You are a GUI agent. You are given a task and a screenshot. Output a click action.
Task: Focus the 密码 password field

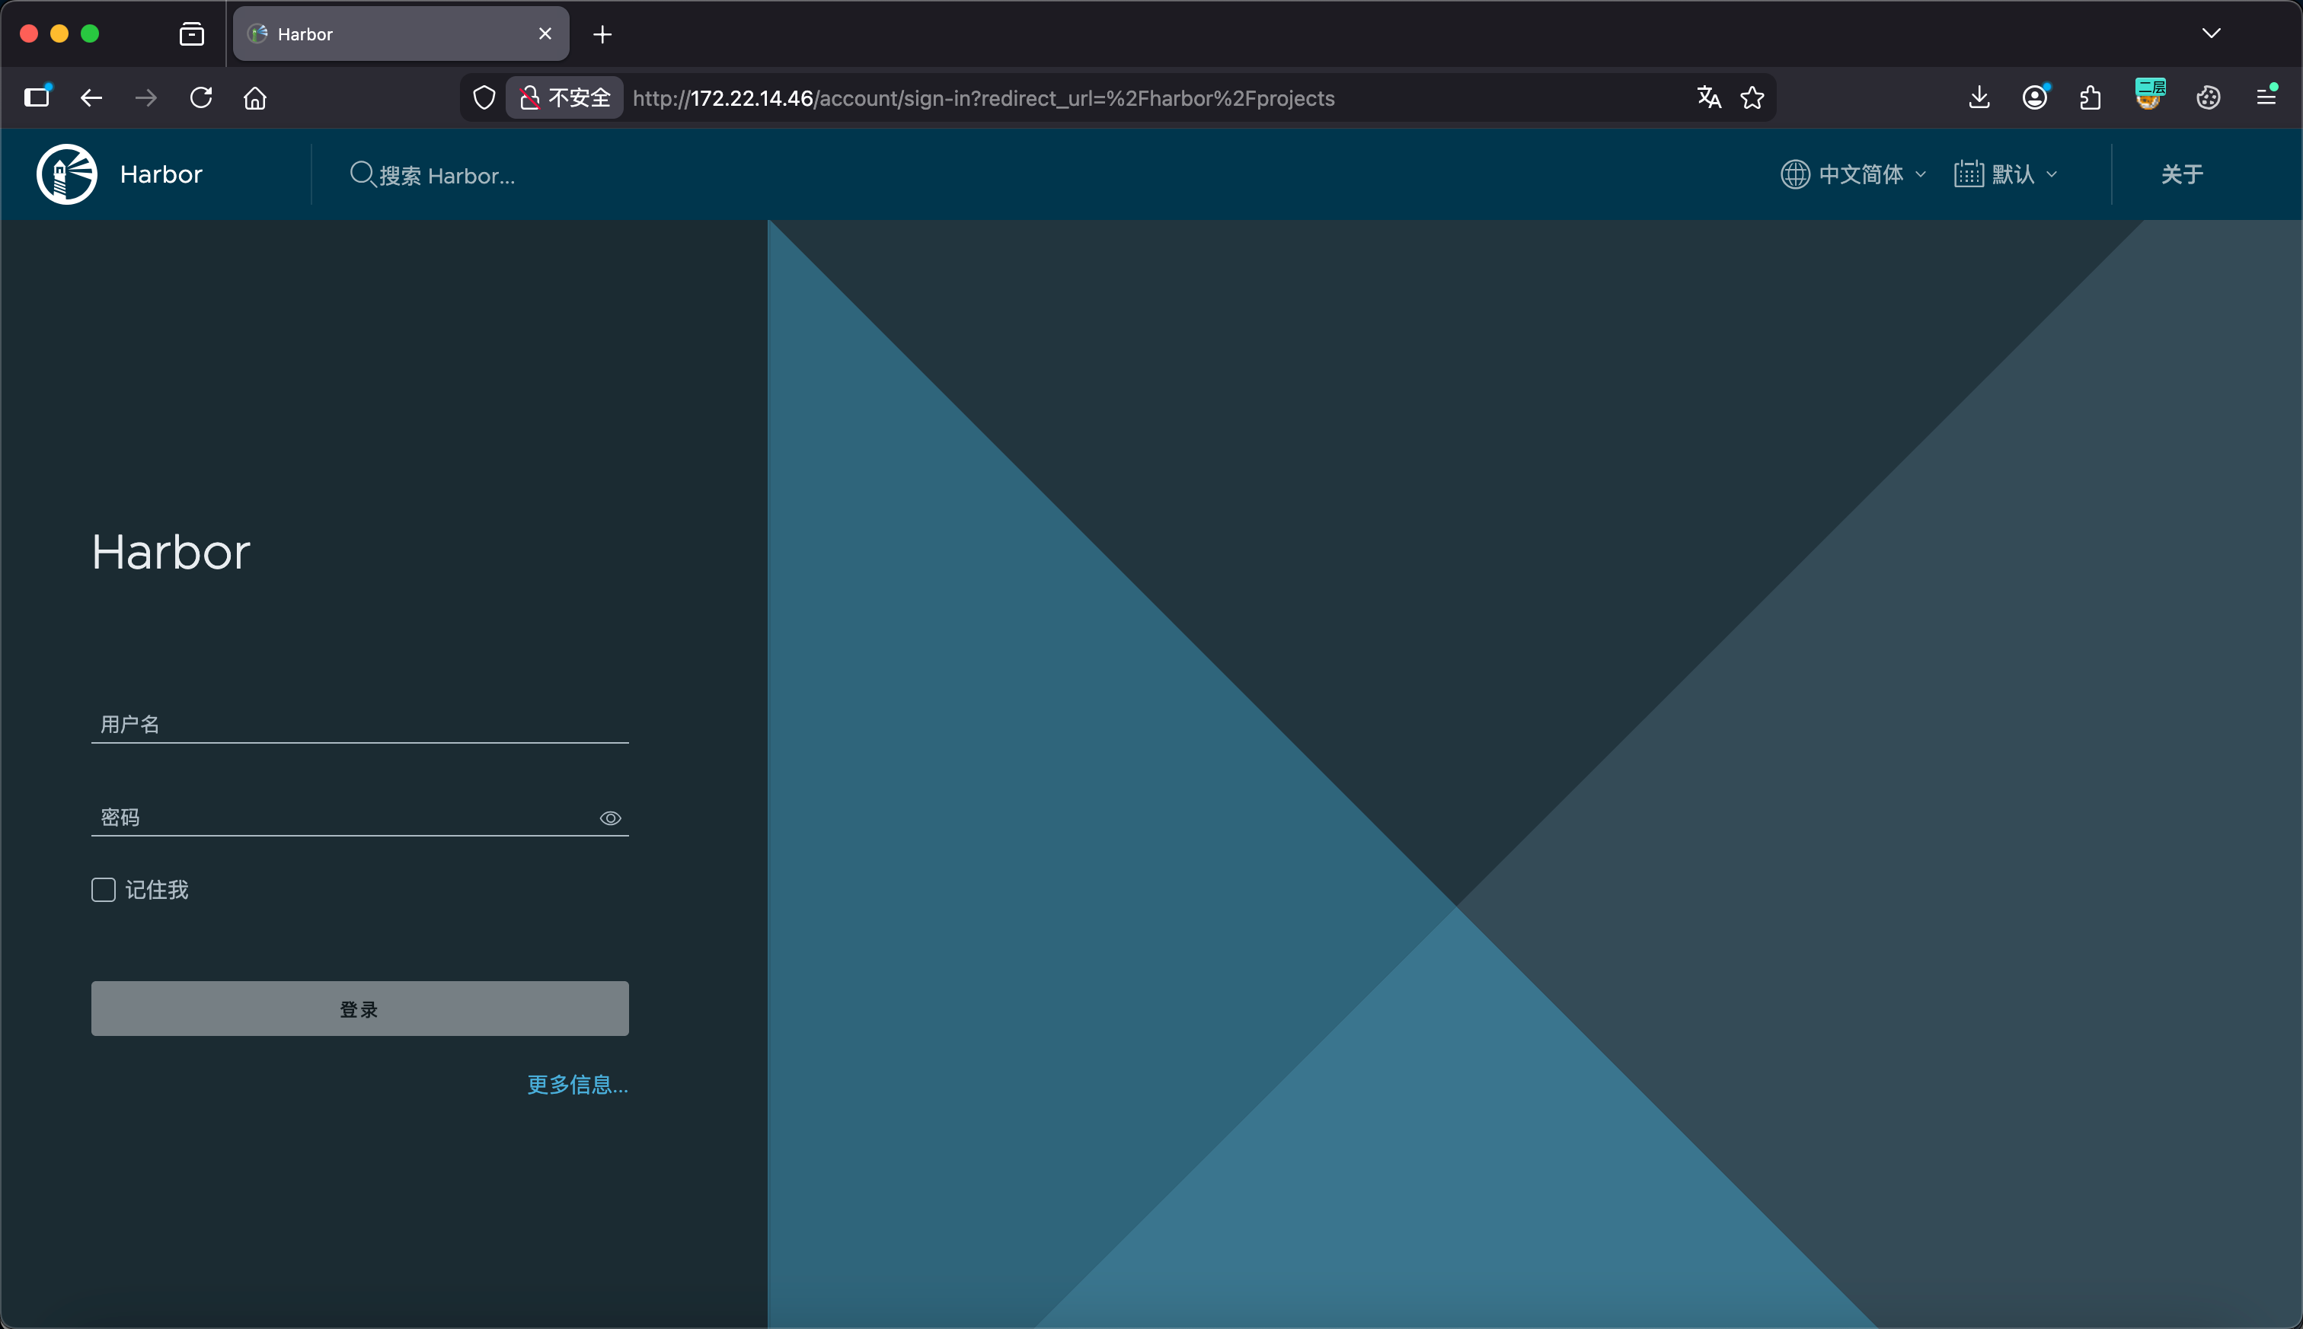click(343, 817)
